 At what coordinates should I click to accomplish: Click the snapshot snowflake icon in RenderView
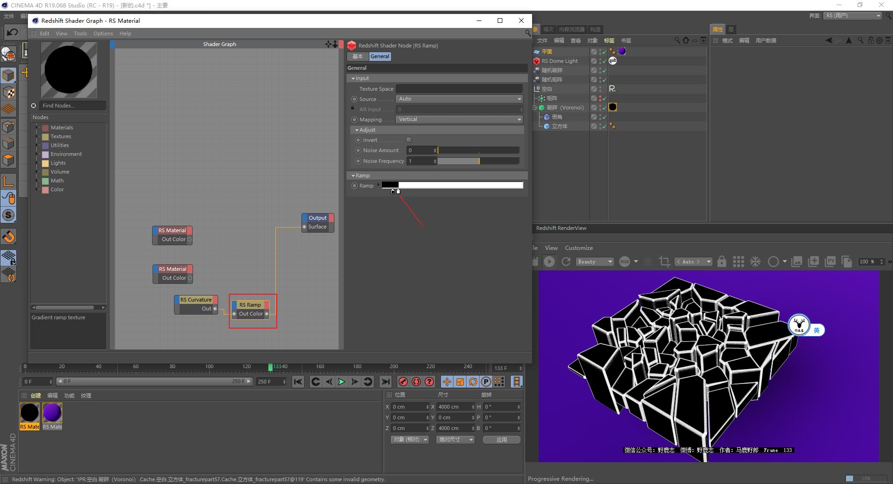tap(755, 262)
